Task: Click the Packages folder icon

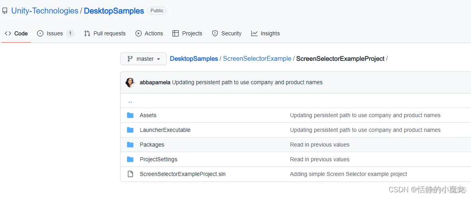Action: (x=130, y=145)
